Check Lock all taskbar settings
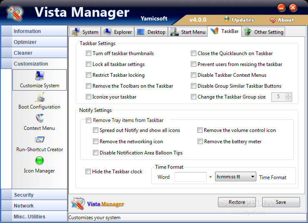 (89, 64)
